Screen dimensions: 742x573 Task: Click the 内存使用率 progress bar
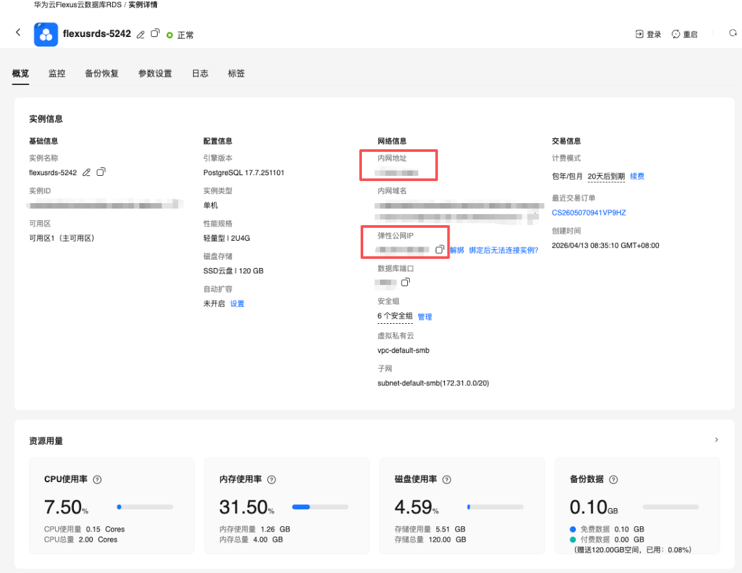(x=320, y=507)
